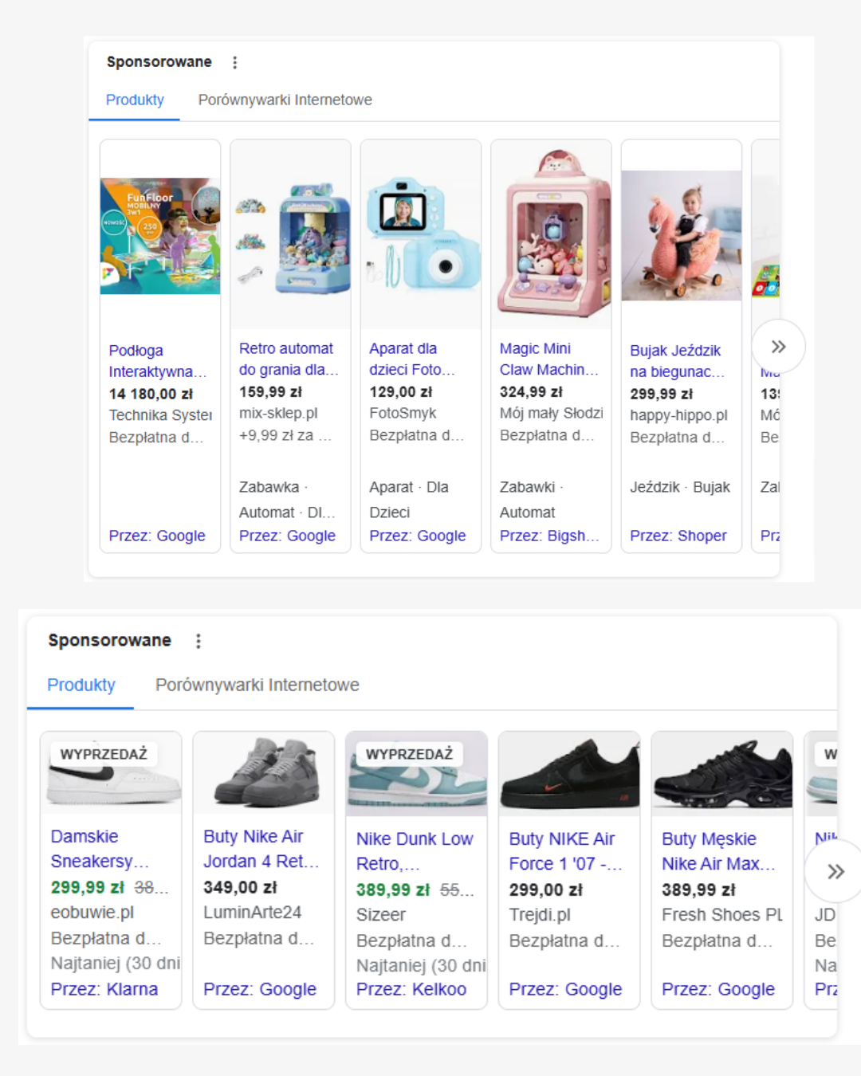Open Nike Dunk Low Retro link
The height and width of the screenshot is (1076, 861).
[415, 851]
